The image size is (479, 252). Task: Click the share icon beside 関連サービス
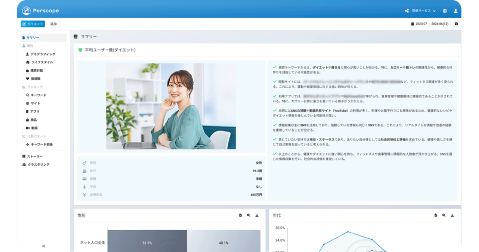[407, 11]
